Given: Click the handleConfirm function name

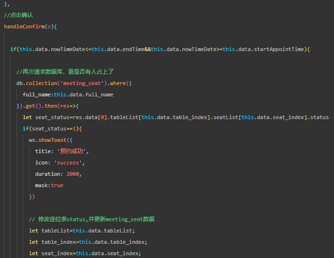Looking at the screenshot, I should (x=24, y=26).
